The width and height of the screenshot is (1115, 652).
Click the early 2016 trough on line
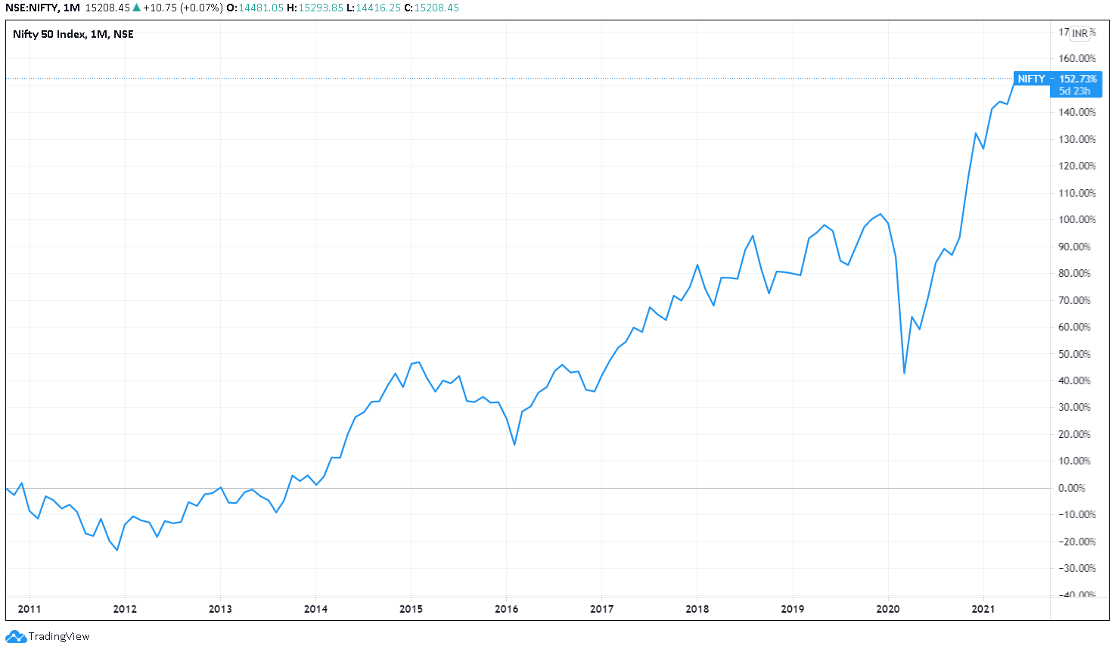(514, 444)
